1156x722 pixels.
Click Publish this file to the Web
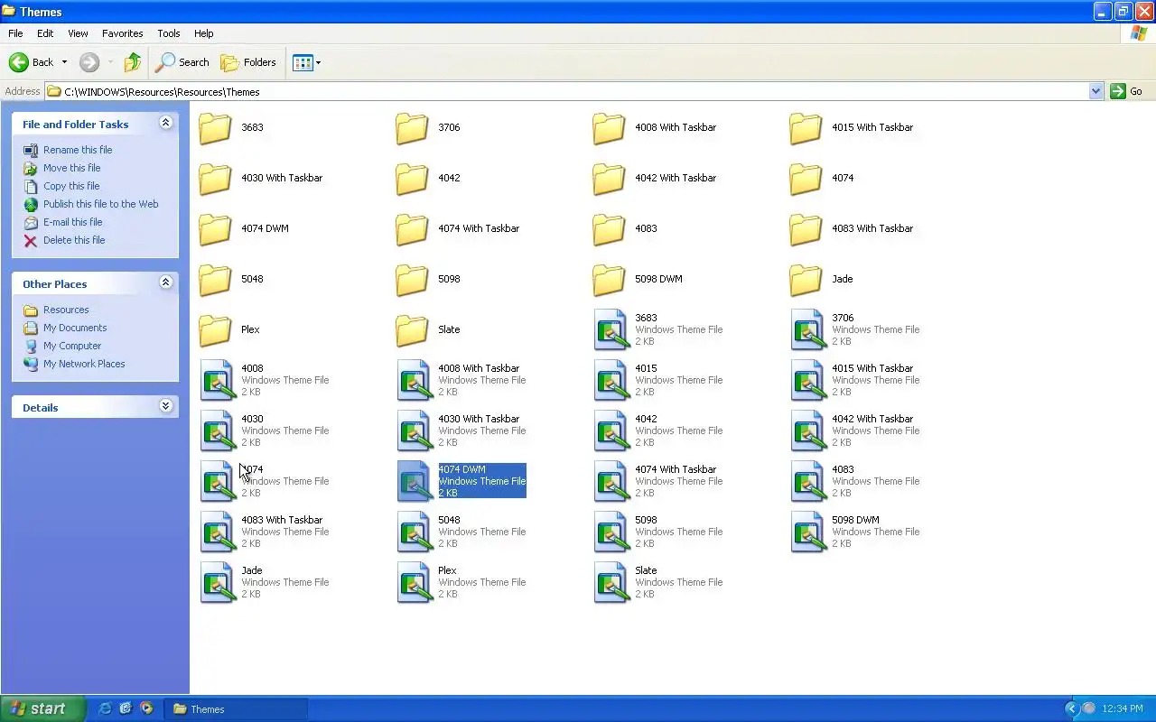click(100, 204)
